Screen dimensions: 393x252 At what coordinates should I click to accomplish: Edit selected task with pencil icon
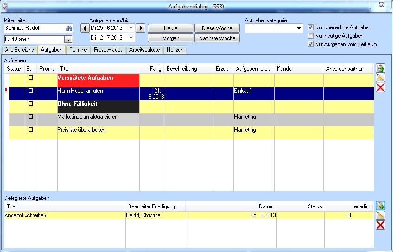coord(380,78)
